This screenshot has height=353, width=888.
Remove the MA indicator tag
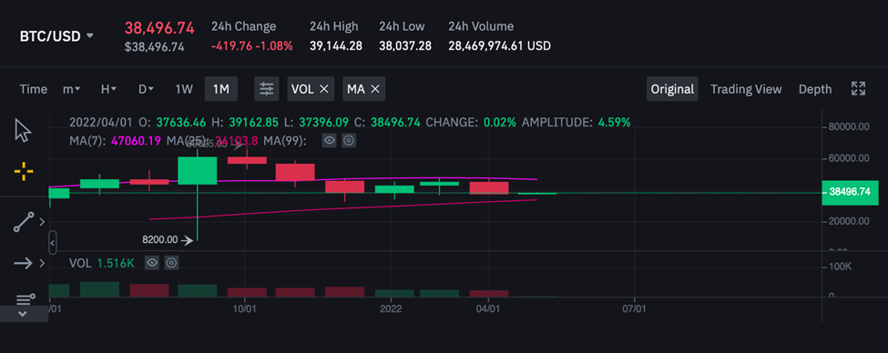click(x=374, y=89)
